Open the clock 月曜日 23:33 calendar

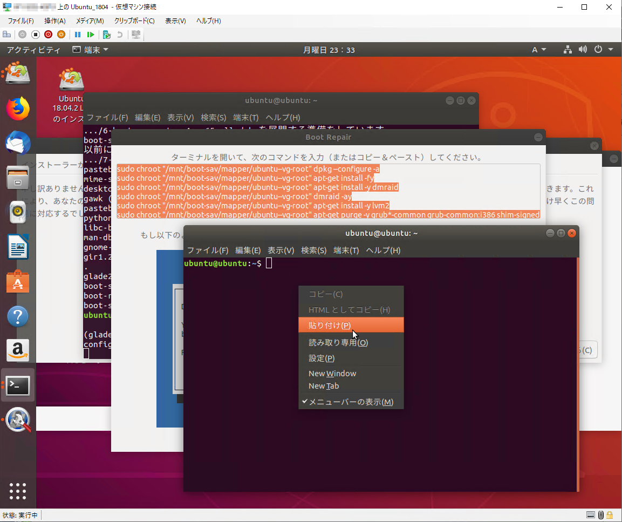pos(329,50)
